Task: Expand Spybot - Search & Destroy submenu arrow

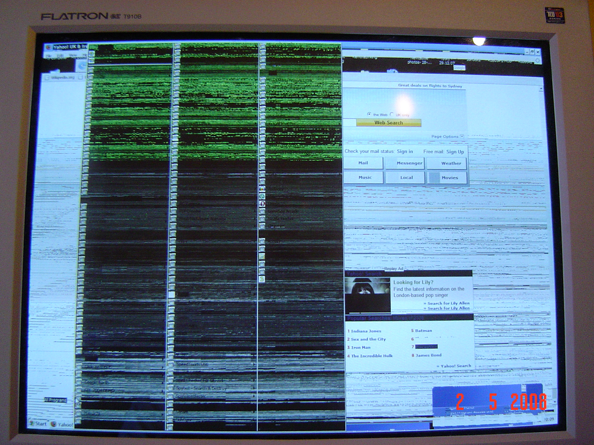Action: [x=254, y=388]
